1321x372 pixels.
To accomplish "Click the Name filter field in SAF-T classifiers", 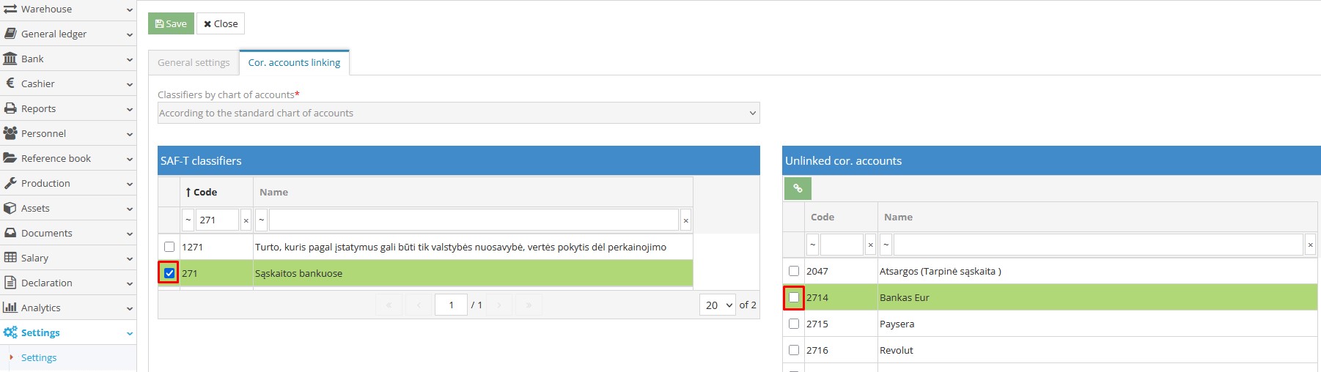I will point(474,220).
